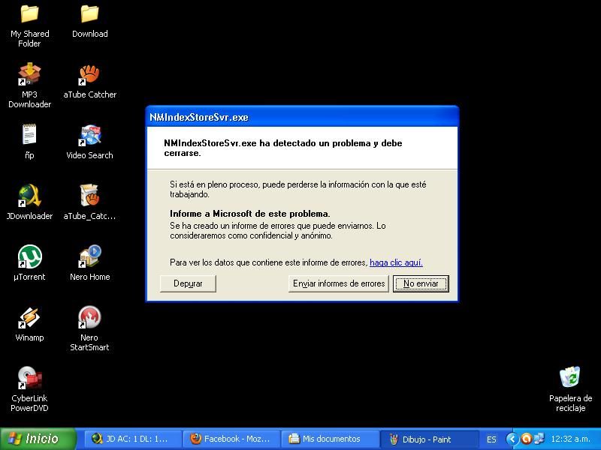The height and width of the screenshot is (450, 601).
Task: Select the CyberLink PowerDVD shortcut
Action: (x=29, y=388)
